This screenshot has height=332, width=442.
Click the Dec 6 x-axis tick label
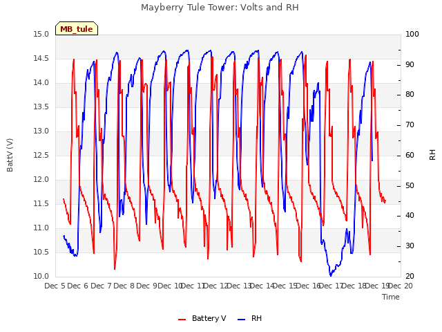click(x=78, y=286)
